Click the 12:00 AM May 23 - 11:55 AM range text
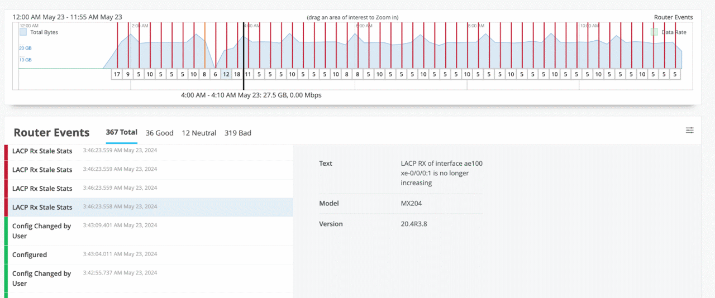The height and width of the screenshot is (298, 715). (67, 17)
